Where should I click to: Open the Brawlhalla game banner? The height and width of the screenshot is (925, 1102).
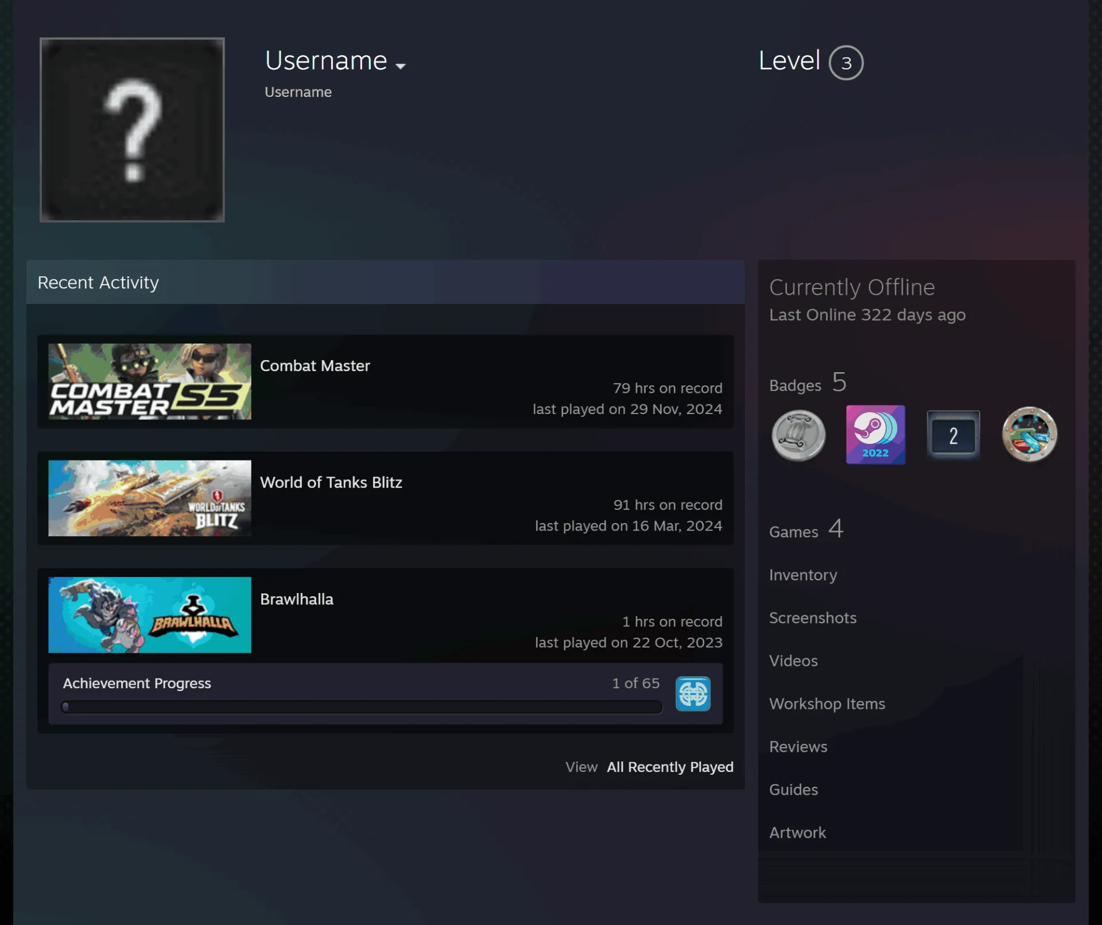(x=150, y=615)
